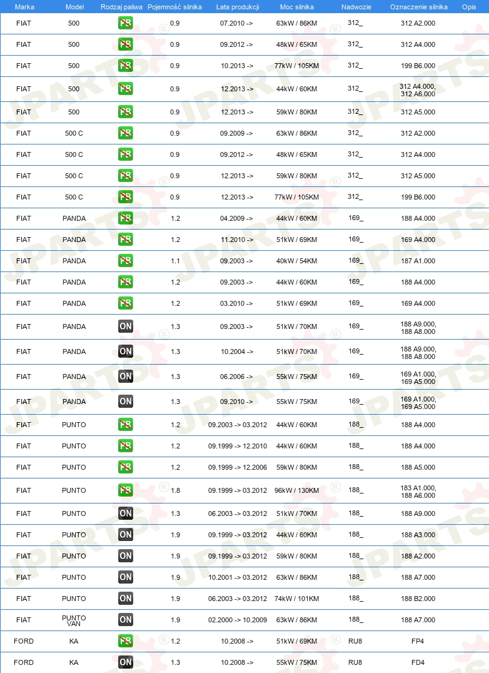
Task: Click petrol icon in 500 C 199 B6.000 row
Action: pyautogui.click(x=125, y=197)
